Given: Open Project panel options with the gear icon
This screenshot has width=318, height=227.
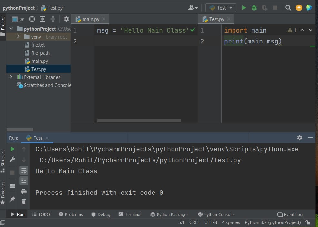Looking at the screenshot, I should click(x=66, y=19).
